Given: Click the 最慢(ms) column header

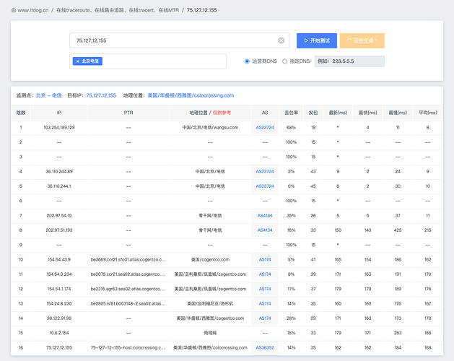Looking at the screenshot, I should pos(398,113).
